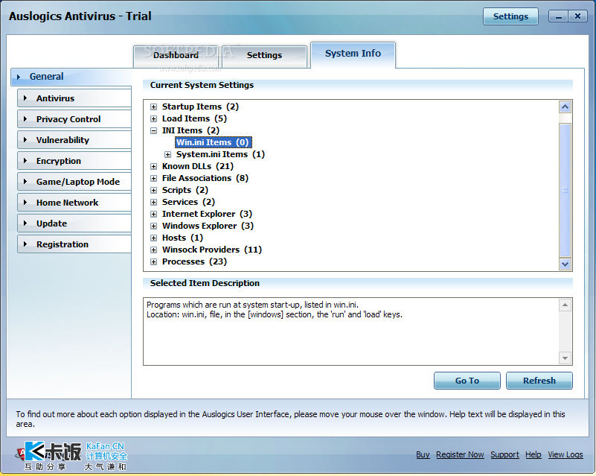The image size is (596, 476).
Task: Open the Update sidebar section
Action: click(74, 223)
